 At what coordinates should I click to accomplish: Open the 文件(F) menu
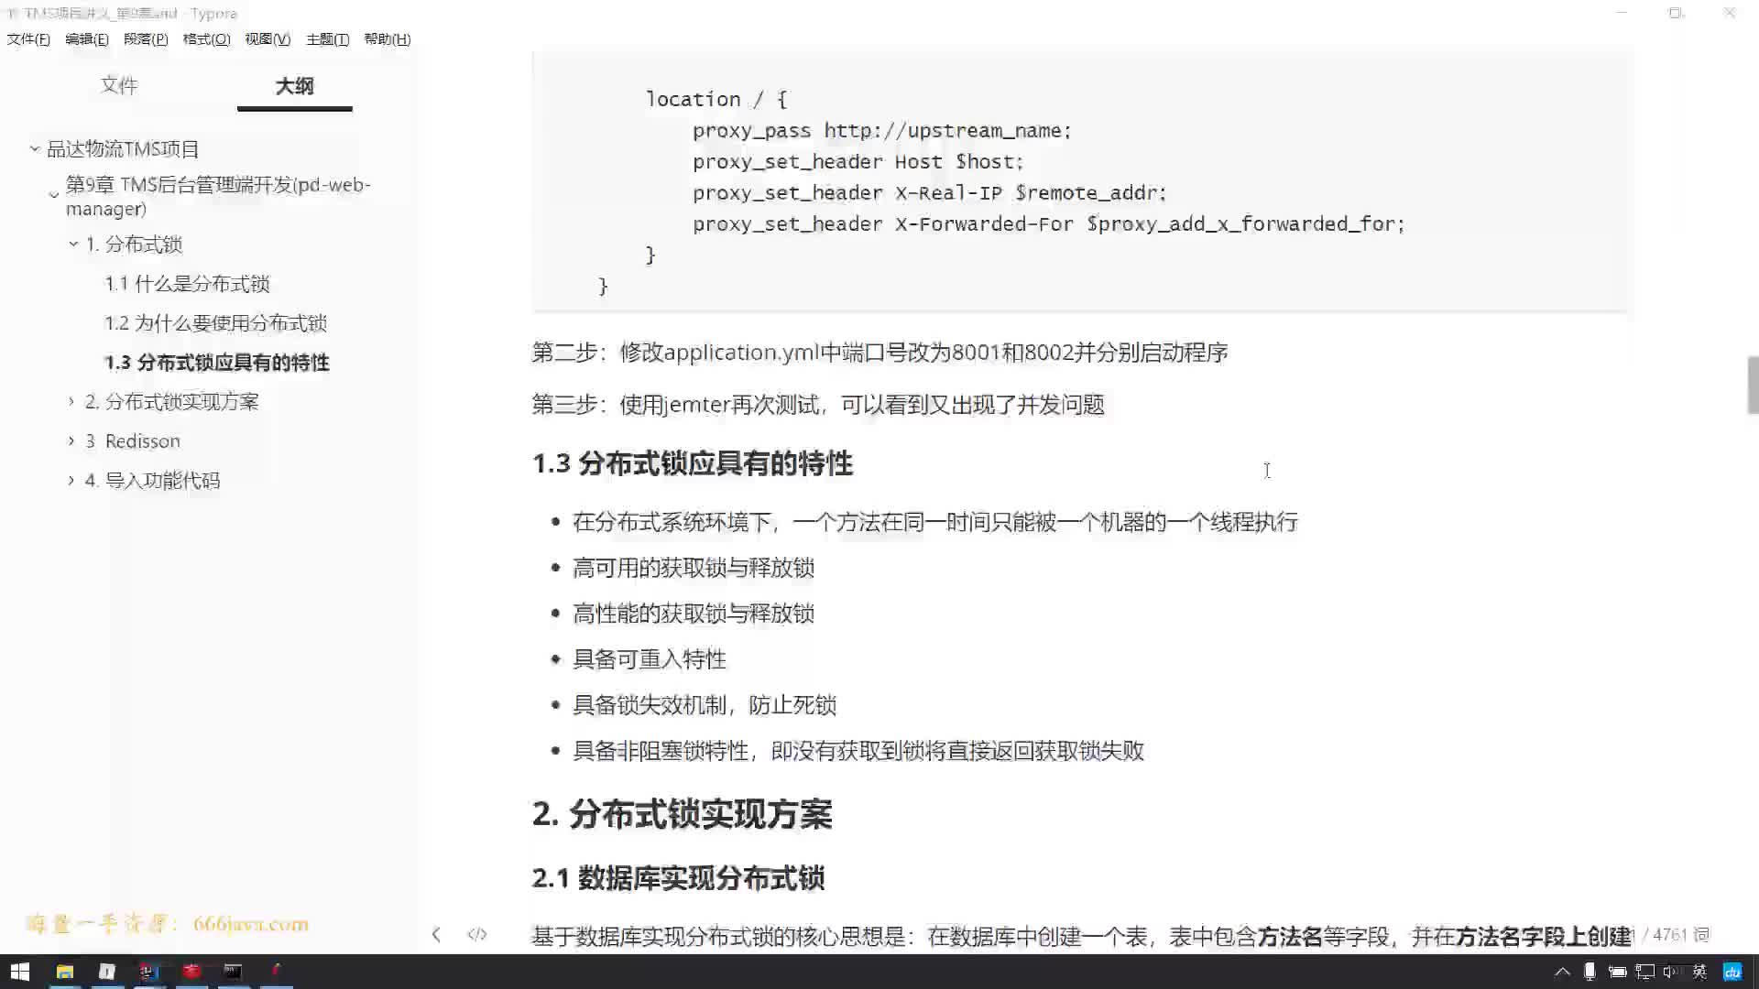click(x=28, y=39)
